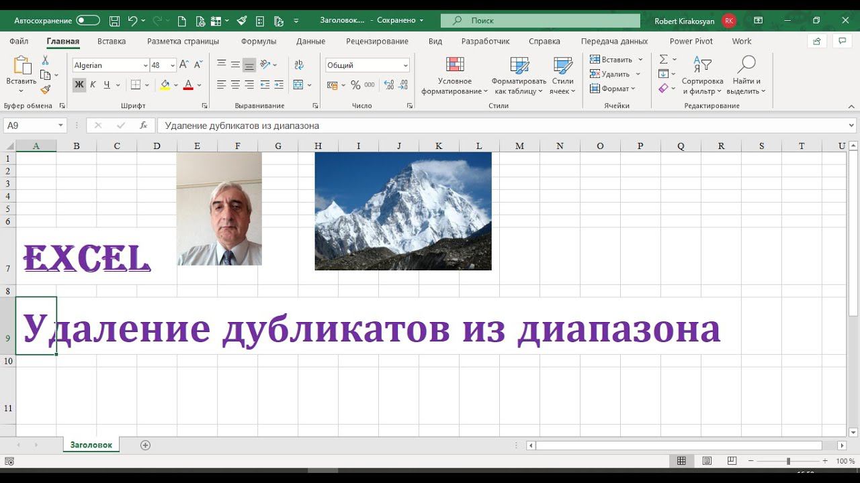Open Стили ячеек dropdown
The image size is (860, 483).
[x=562, y=75]
